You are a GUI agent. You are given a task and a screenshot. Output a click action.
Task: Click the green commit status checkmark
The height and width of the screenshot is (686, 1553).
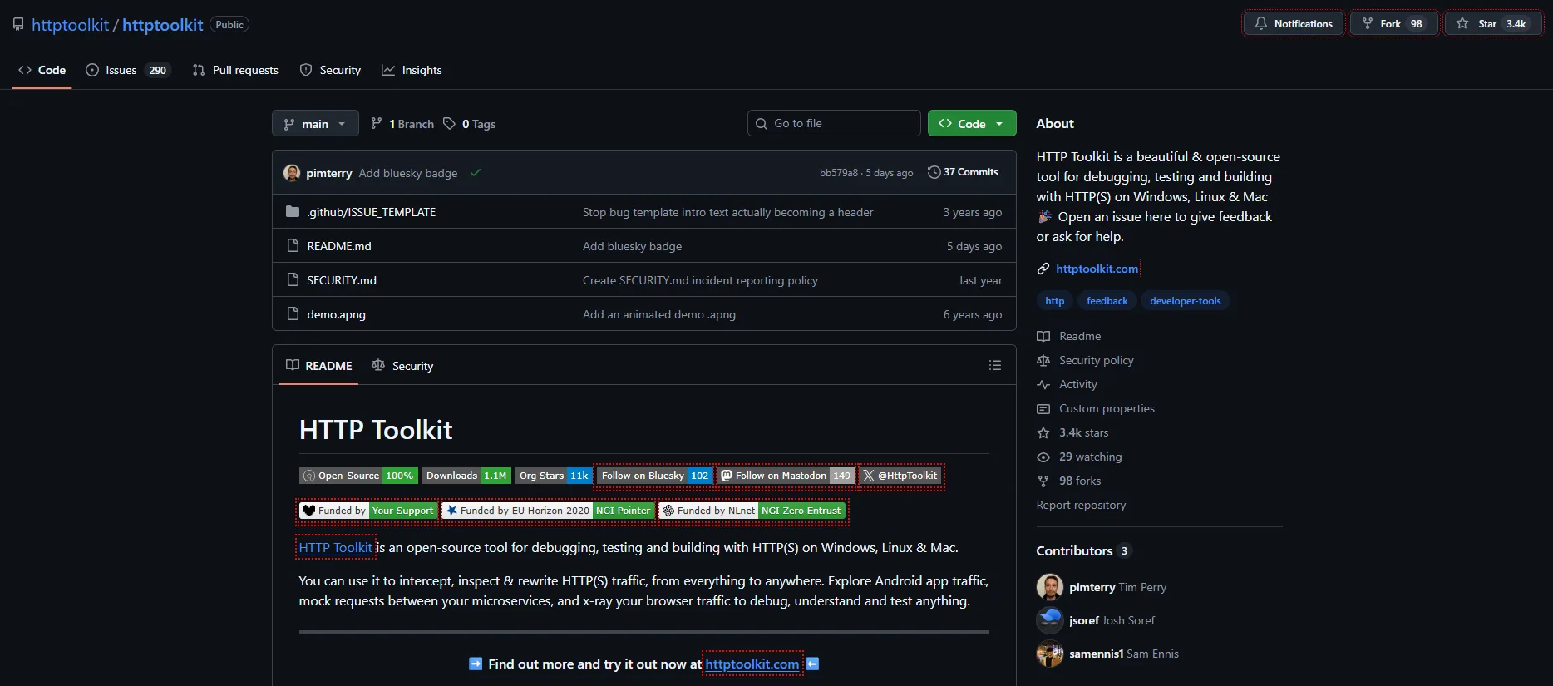(476, 173)
